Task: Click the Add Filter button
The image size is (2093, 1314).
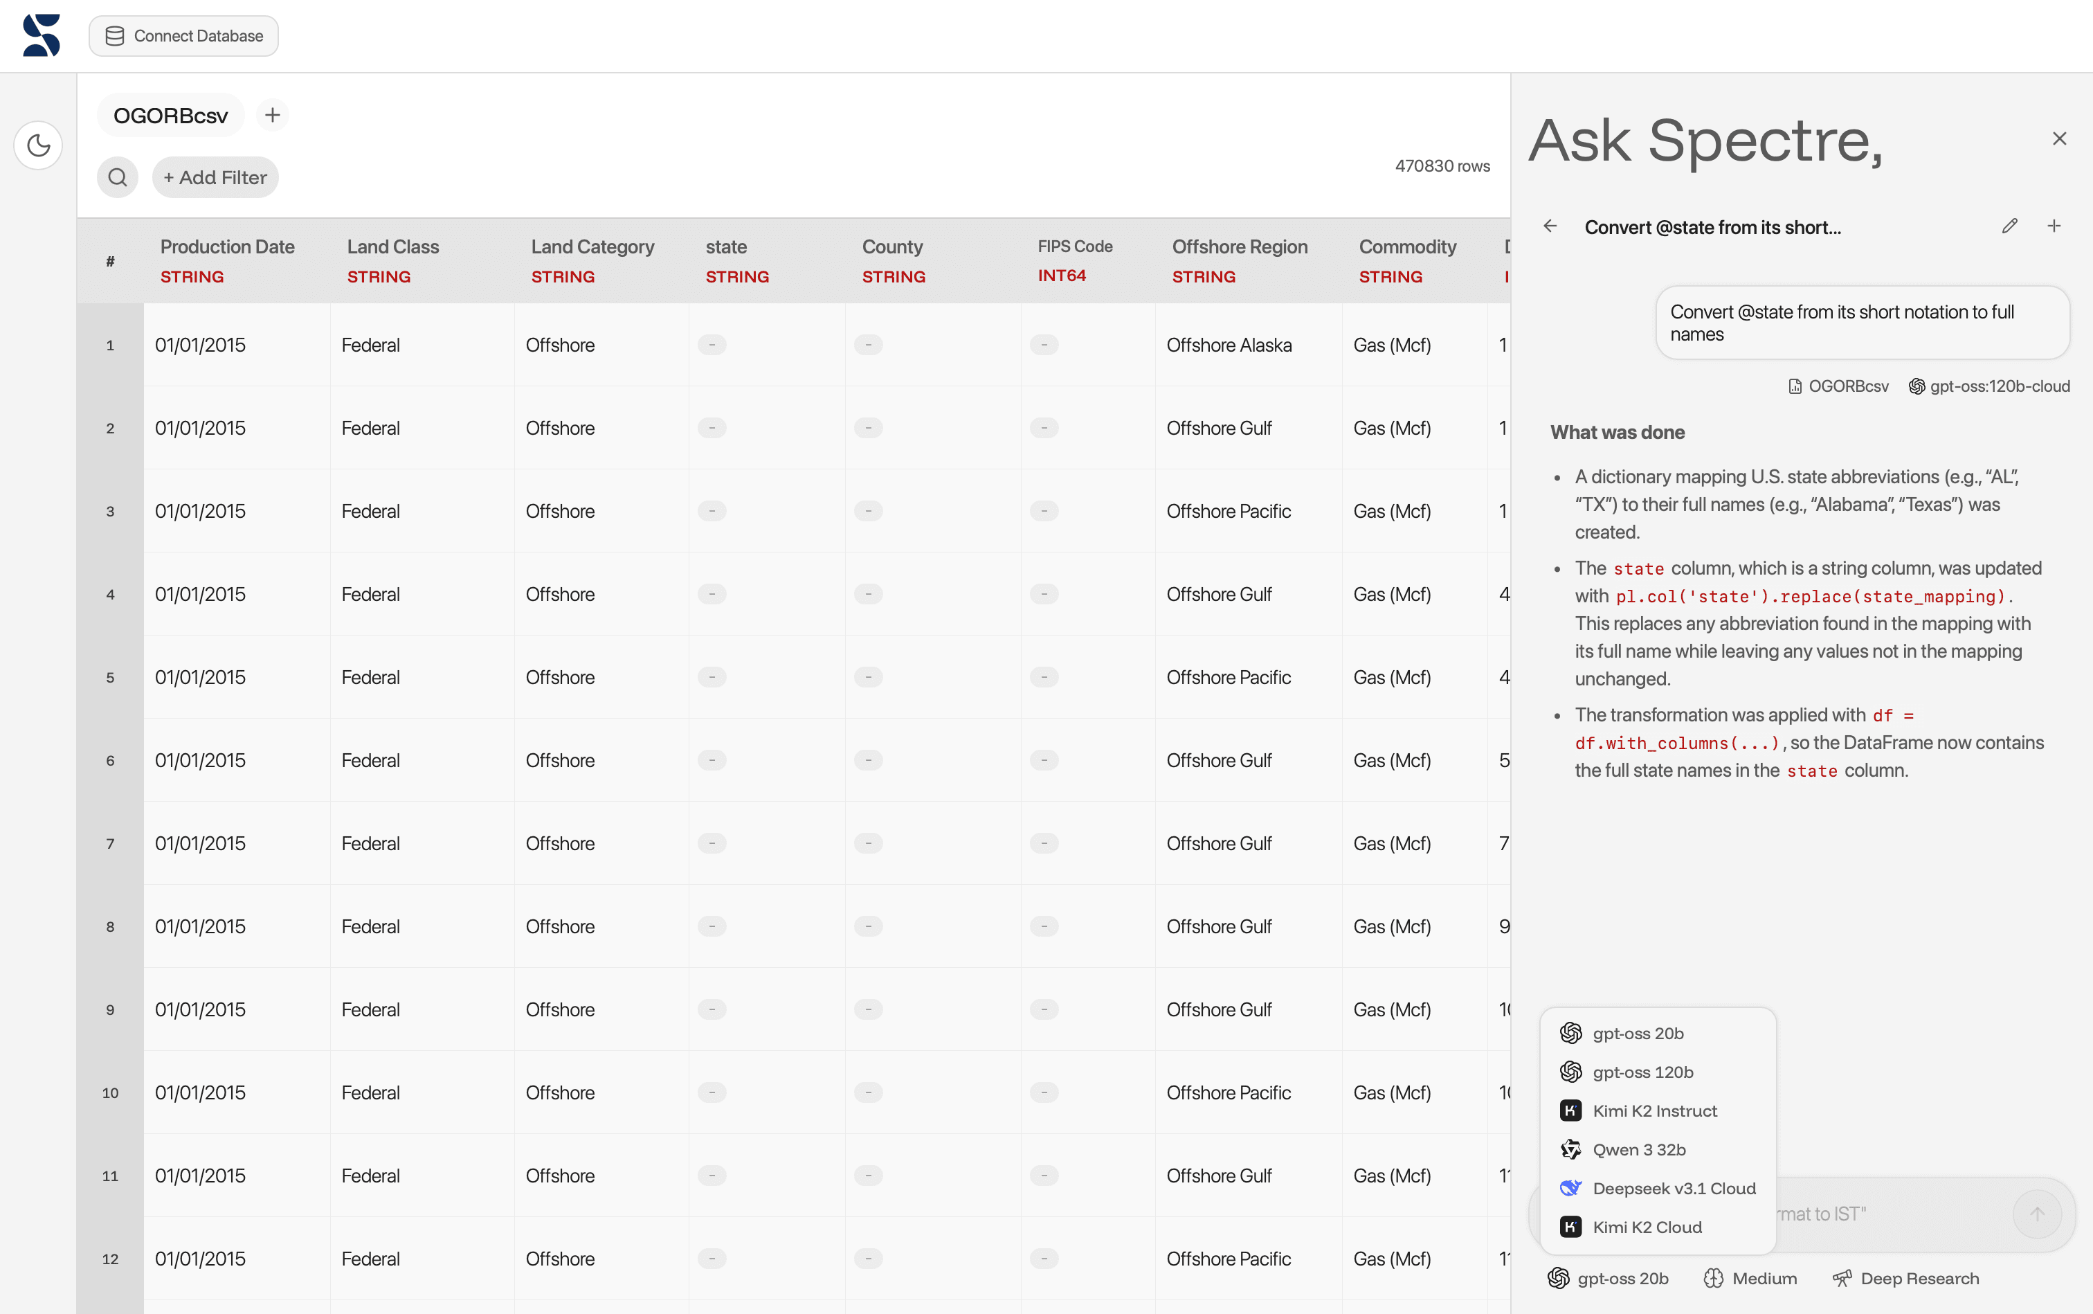Action: pos(215,177)
